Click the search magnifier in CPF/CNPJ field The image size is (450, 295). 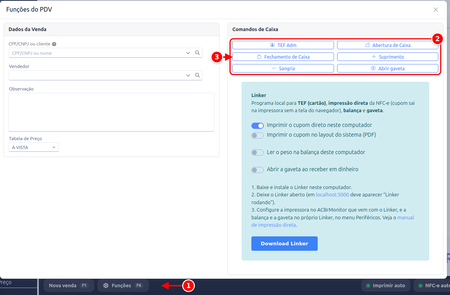point(197,53)
